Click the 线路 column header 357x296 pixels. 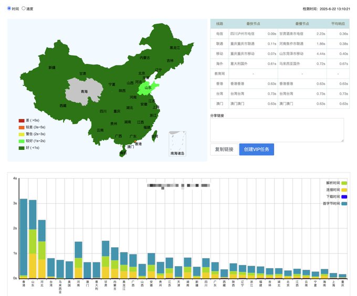pyautogui.click(x=219, y=24)
